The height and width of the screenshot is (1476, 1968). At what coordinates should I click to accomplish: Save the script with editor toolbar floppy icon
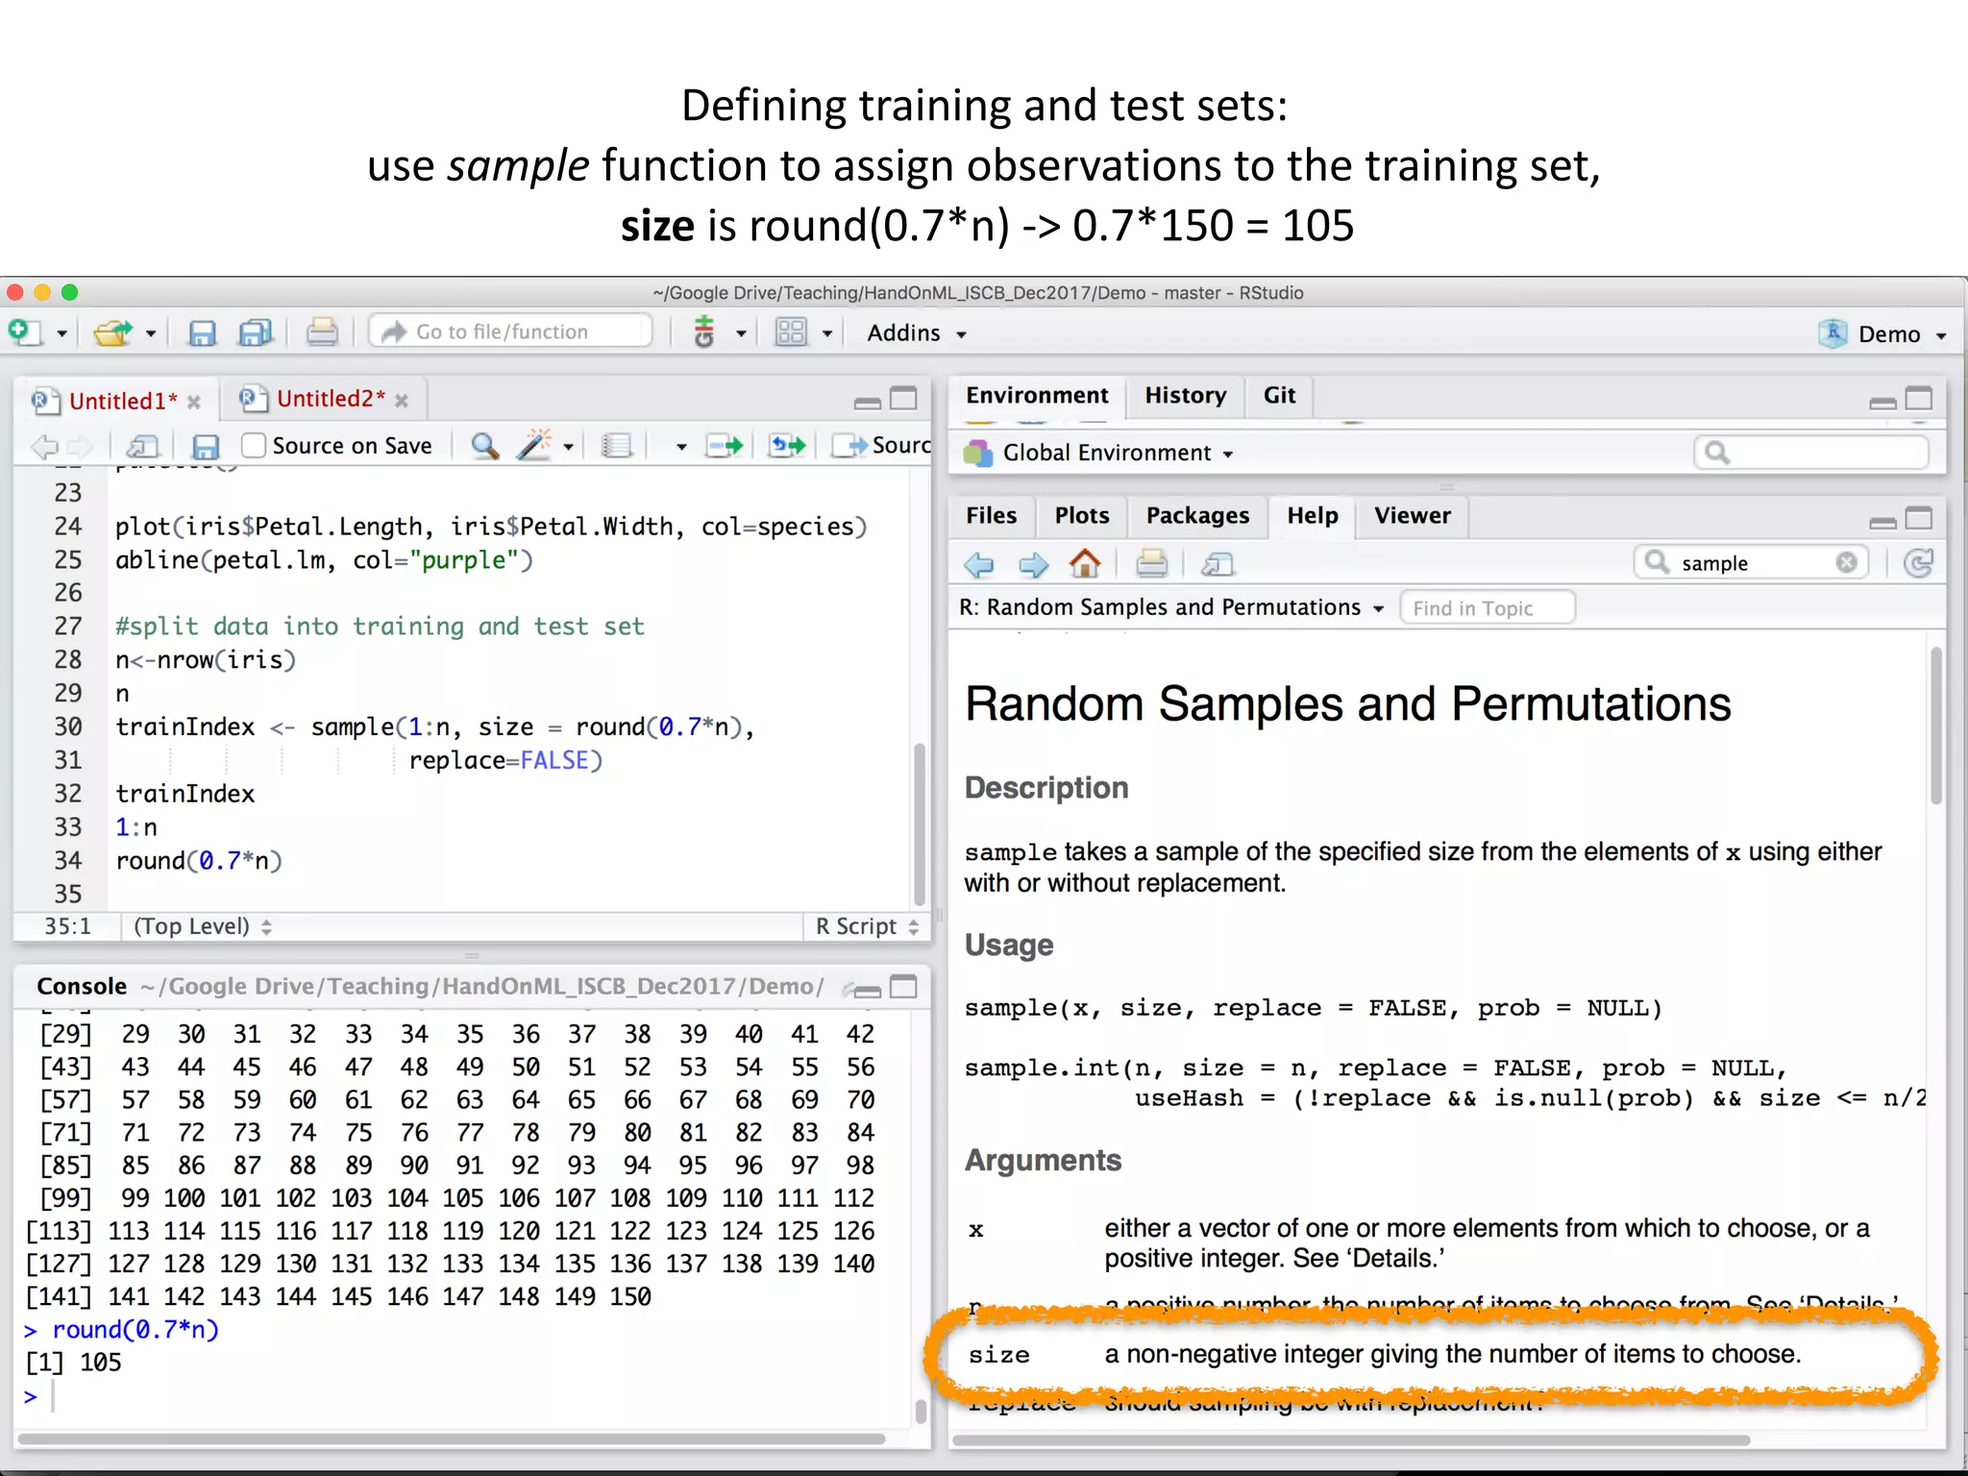click(206, 447)
